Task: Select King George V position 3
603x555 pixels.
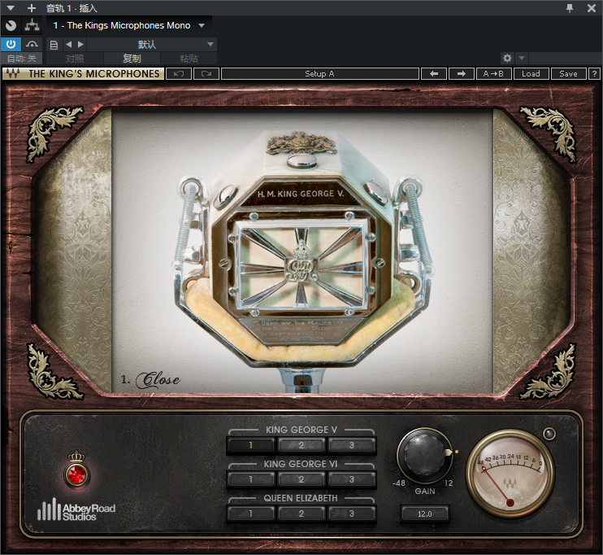Action: click(352, 445)
